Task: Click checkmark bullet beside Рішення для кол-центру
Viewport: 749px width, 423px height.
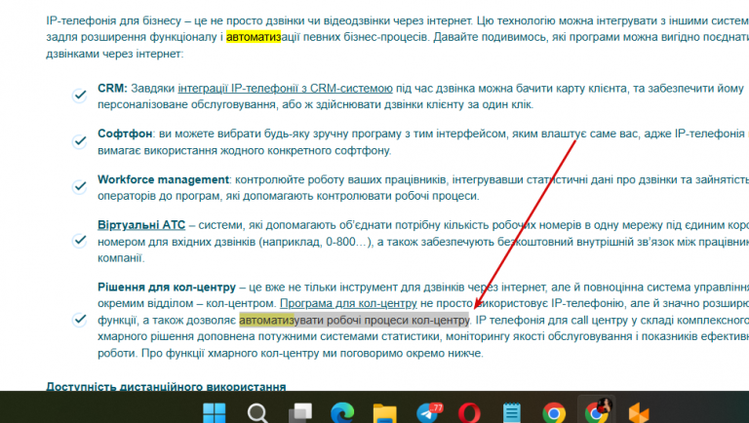Action: click(x=79, y=320)
